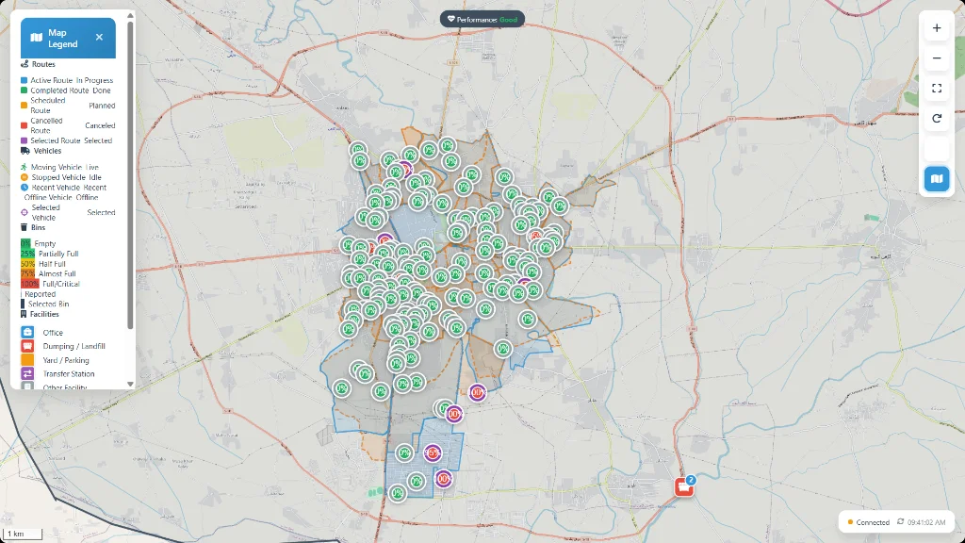Click the 'Yard / Parking' label
The width and height of the screenshot is (965, 543).
(66, 360)
